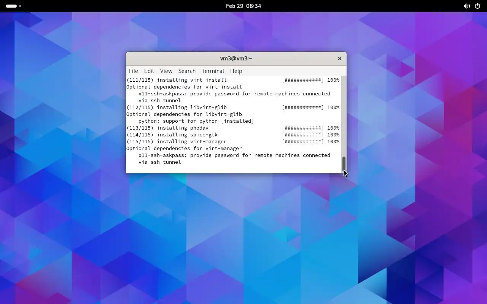This screenshot has height=304, width=487.
Task: Click the progress bar on the phodav line
Action: [303, 128]
